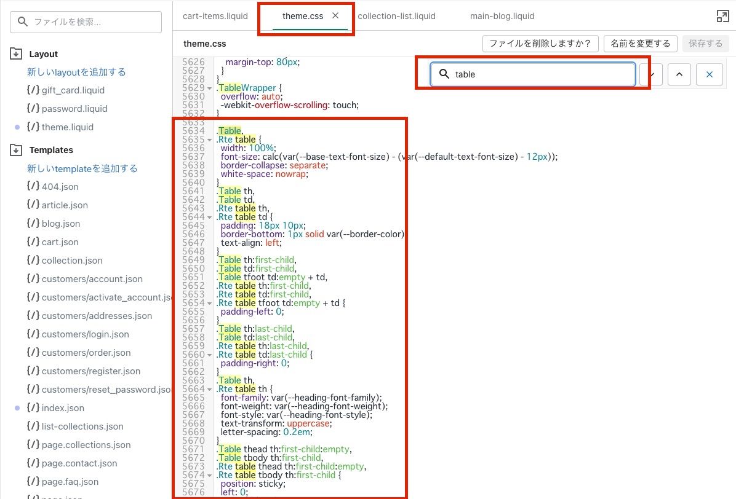736x499 pixels.
Task: Fold code block at line 5629
Action: pos(209,88)
